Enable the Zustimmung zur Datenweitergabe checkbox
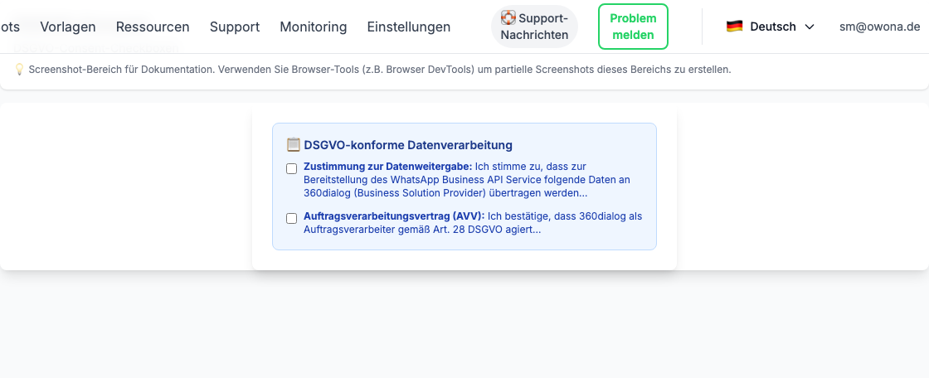Image resolution: width=929 pixels, height=378 pixels. point(292,169)
